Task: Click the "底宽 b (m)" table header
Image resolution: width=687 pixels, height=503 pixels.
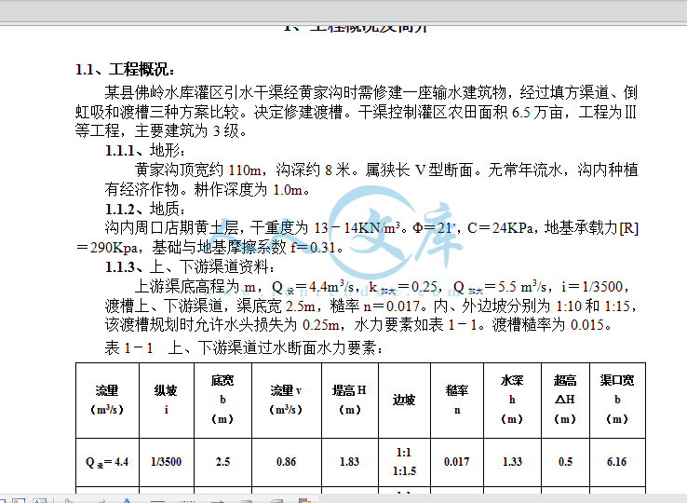Action: [x=222, y=400]
